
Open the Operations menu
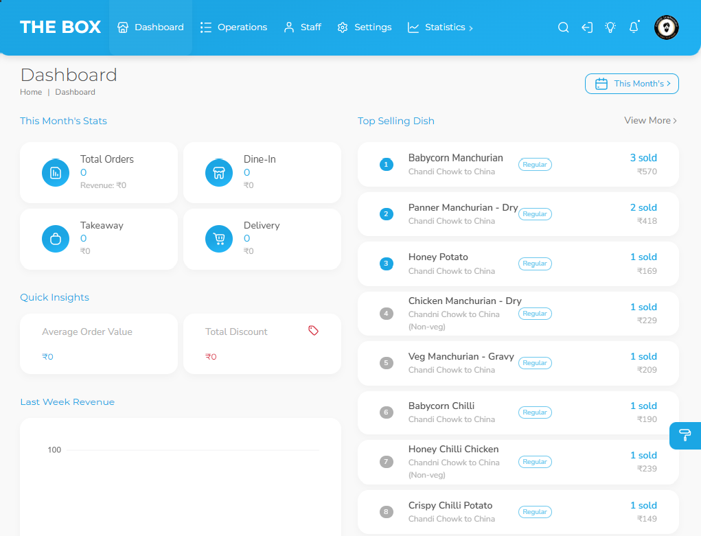(x=233, y=27)
